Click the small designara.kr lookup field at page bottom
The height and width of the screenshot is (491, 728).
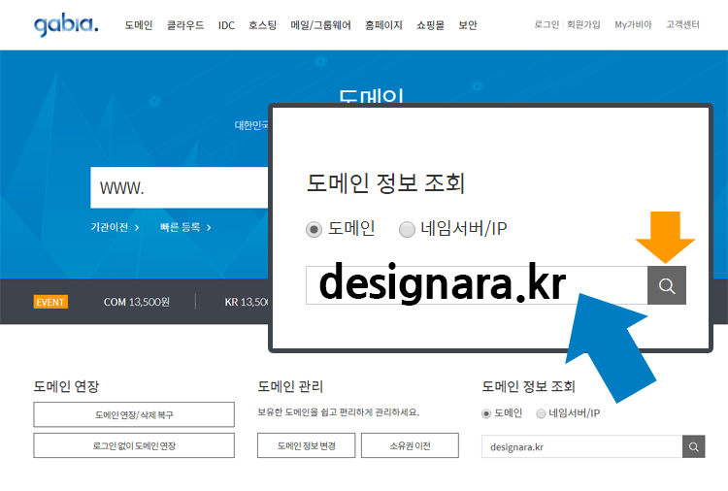581,447
